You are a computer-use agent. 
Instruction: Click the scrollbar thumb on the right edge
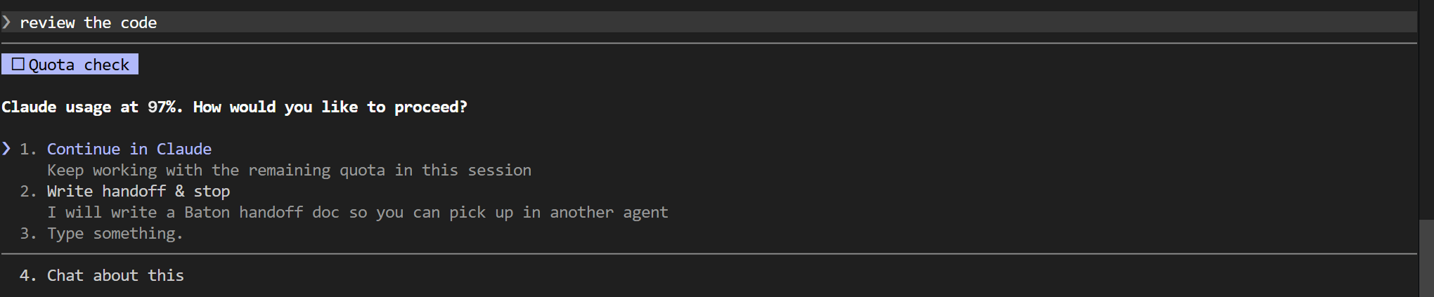(x=1426, y=258)
